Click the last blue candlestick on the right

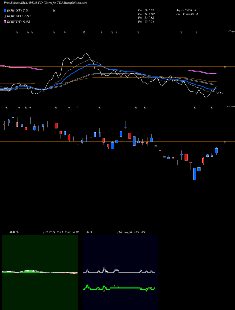[x=216, y=151]
